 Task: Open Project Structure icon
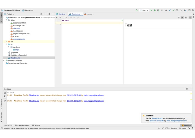[185, 10]
